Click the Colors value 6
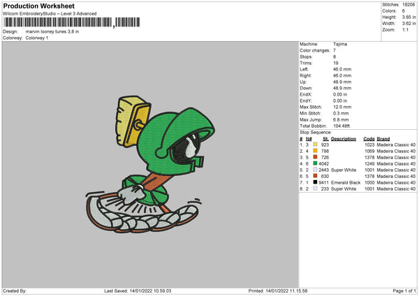419x296 pixels. 404,11
